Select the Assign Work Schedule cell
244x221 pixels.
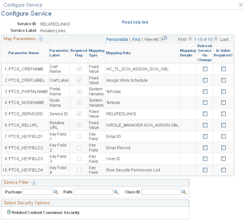tap(127, 80)
